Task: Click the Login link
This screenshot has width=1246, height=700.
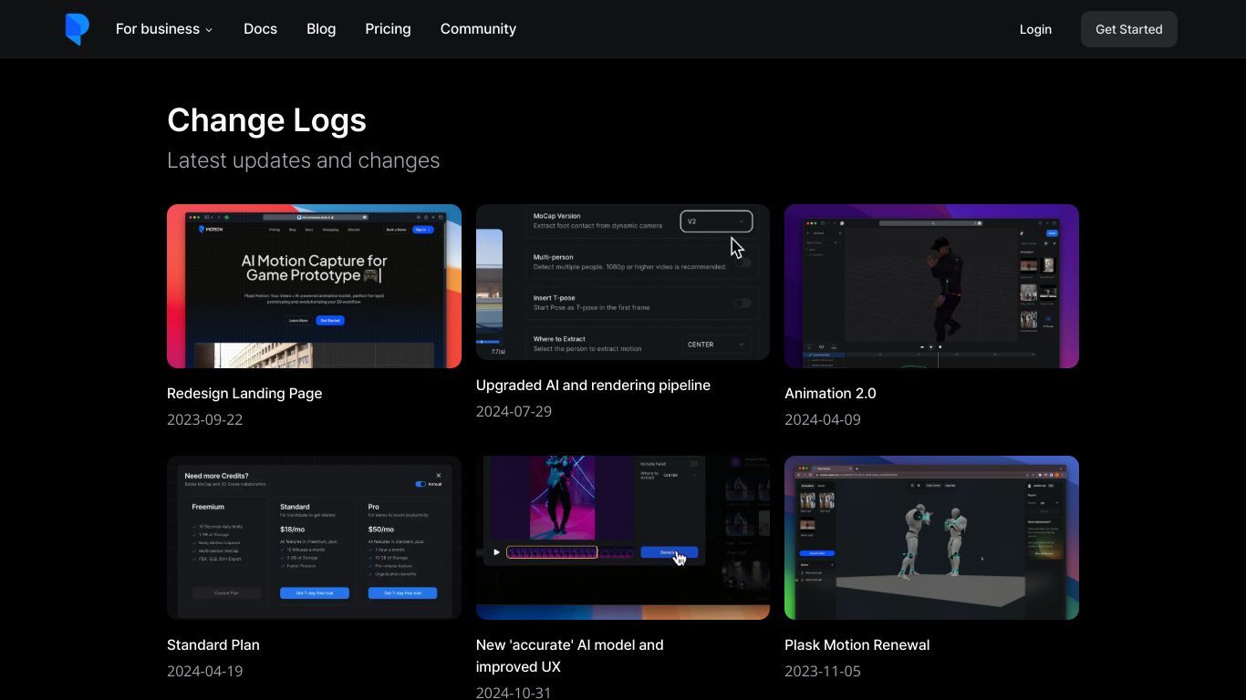Action: click(1035, 29)
